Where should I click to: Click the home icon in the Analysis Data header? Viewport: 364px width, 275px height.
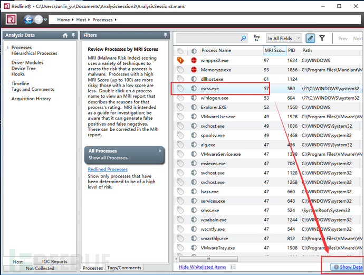[x=65, y=35]
